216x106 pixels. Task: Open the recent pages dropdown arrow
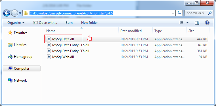point(20,13)
